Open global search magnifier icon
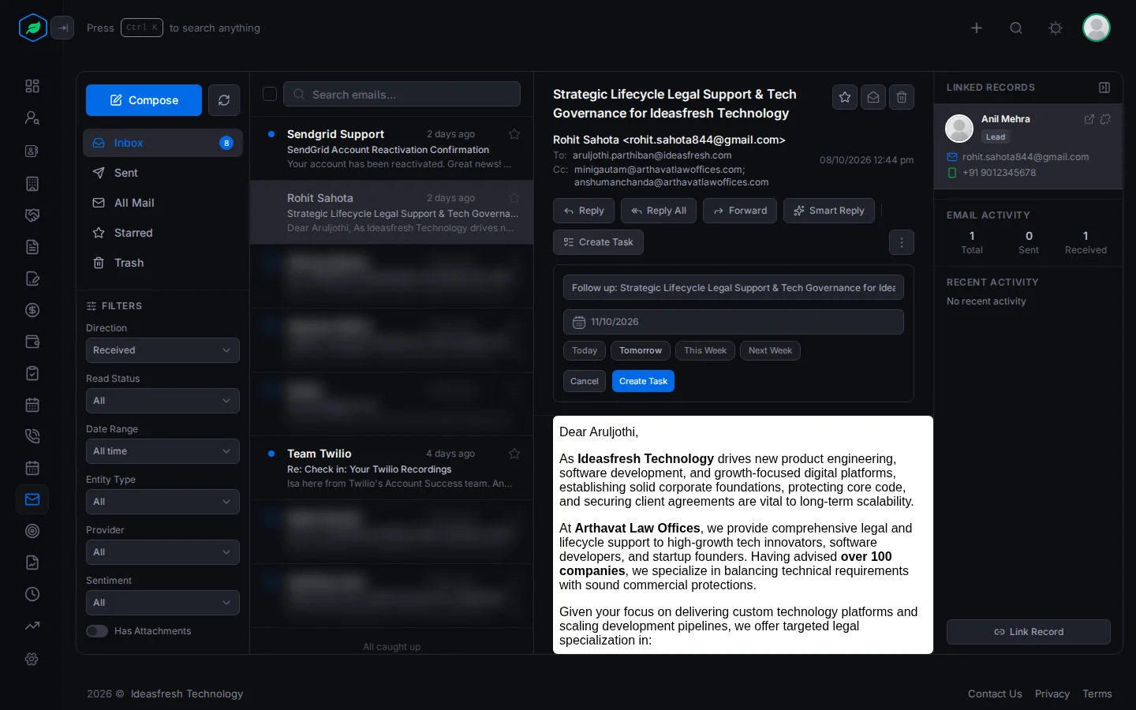The image size is (1136, 710). 1016,28
